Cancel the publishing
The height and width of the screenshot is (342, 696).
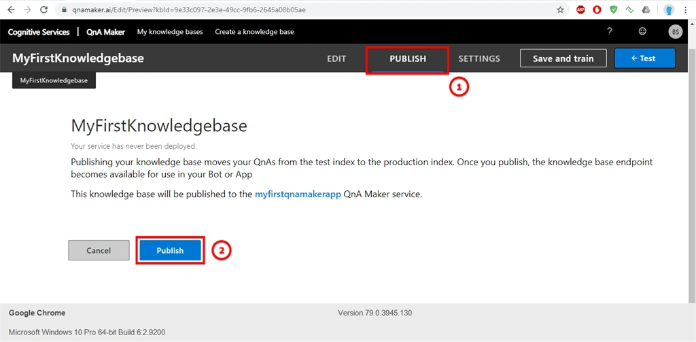(x=99, y=250)
